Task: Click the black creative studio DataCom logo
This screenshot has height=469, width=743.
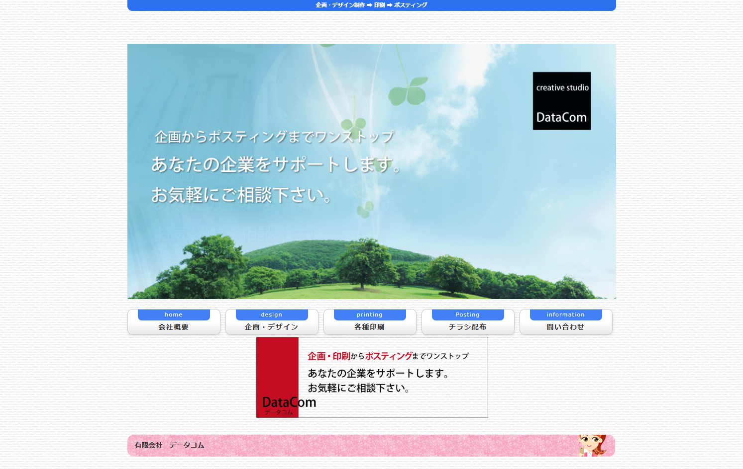Action: [561, 100]
